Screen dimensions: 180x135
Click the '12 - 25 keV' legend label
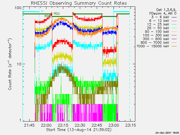point(158,24)
